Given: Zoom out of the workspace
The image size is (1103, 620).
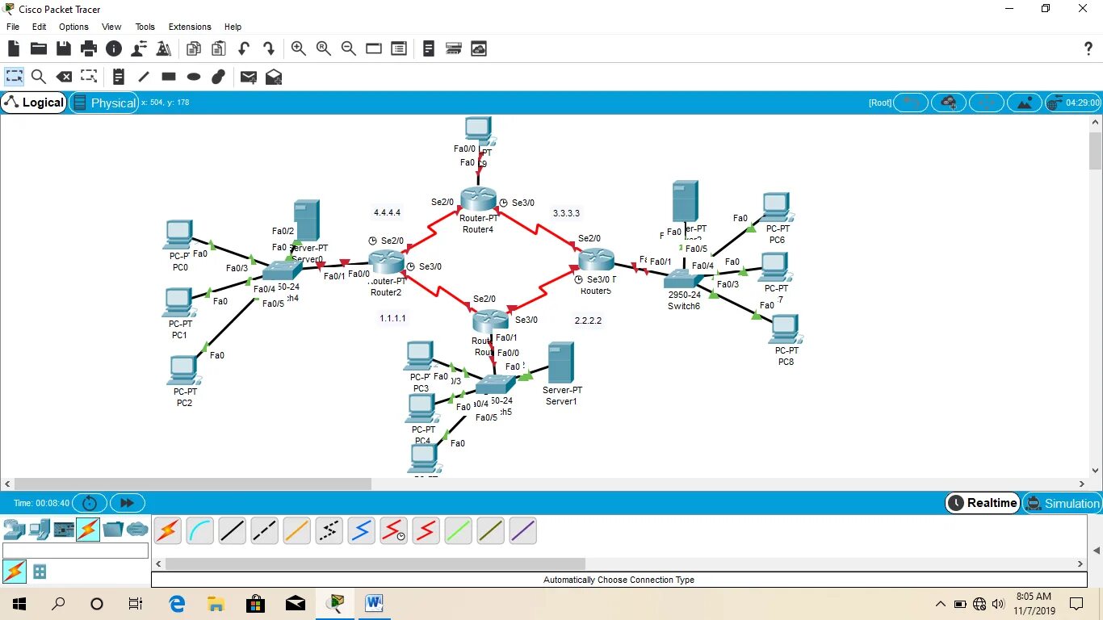Looking at the screenshot, I should tap(349, 48).
